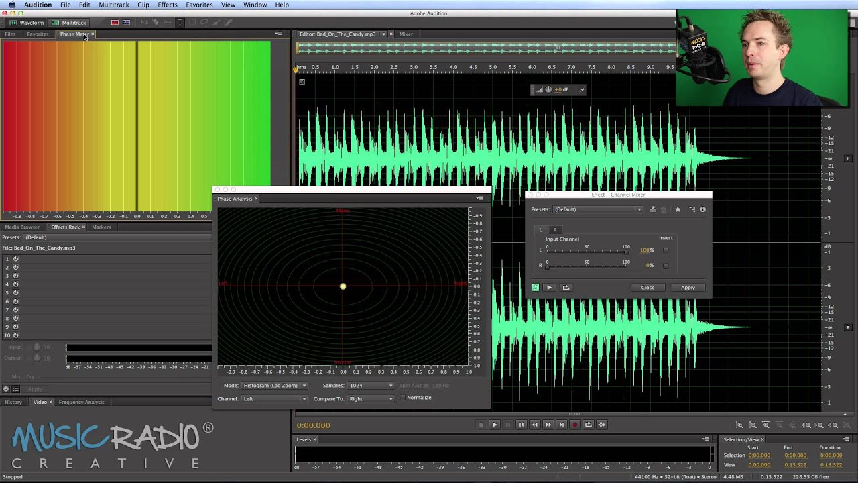The width and height of the screenshot is (858, 483).
Task: Move playhead to previous marker
Action: pos(521,425)
